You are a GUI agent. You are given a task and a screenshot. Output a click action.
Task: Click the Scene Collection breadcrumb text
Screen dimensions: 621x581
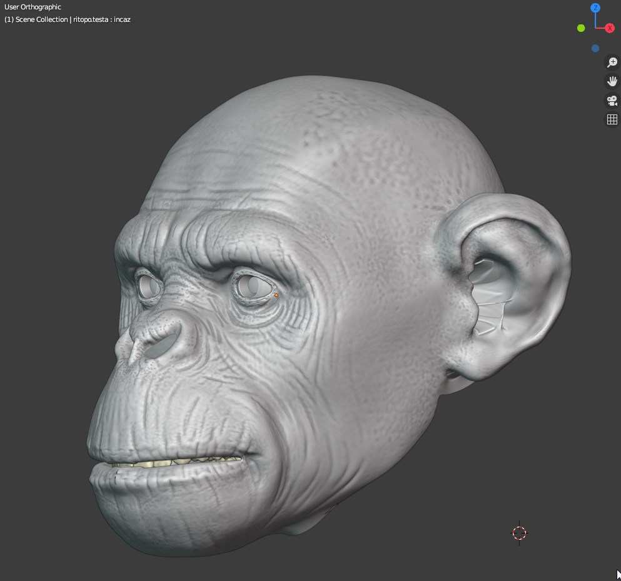[43, 19]
